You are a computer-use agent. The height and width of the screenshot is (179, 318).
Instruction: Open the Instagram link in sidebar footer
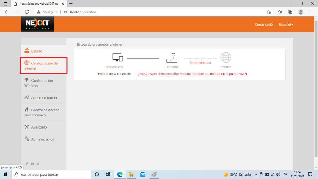pos(32,164)
